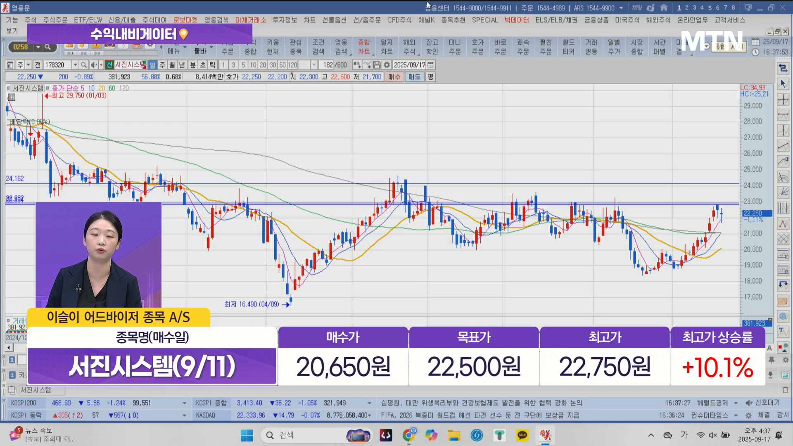This screenshot has width=793, height=446.
Task: Expand the KOSPI 종합 index dropdown
Action: pos(369,403)
